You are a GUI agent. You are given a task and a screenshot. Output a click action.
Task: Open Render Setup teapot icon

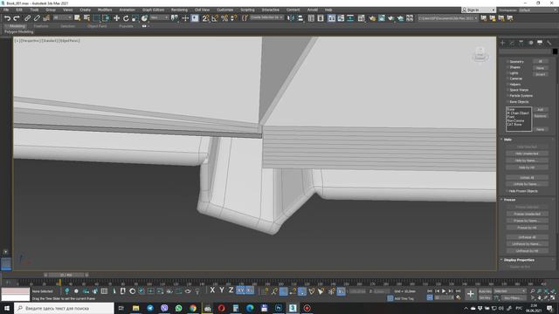[372, 18]
